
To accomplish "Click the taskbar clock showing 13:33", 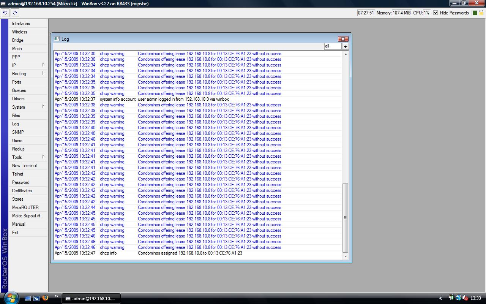I will pyautogui.click(x=476, y=298).
